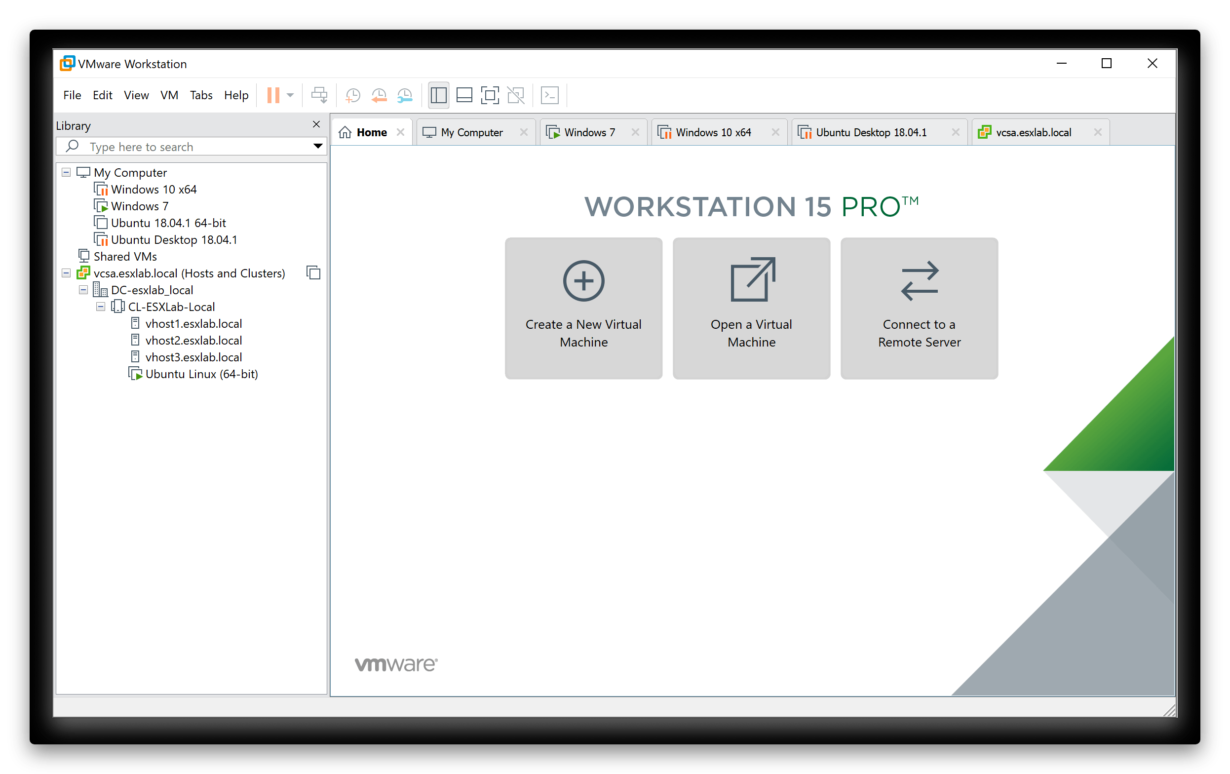
Task: Toggle the library sidebar view icon
Action: click(x=438, y=95)
